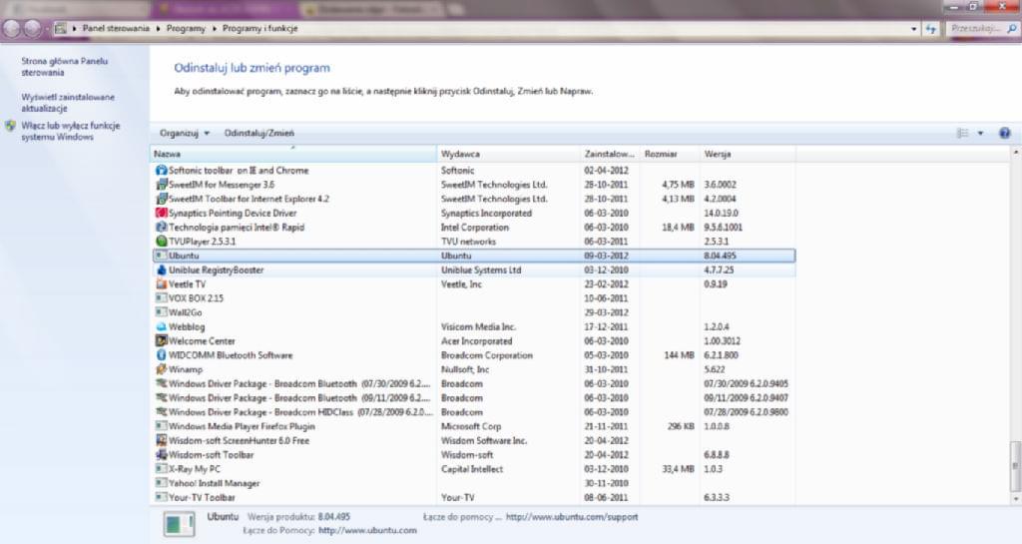This screenshot has height=544, width=1022.
Task: Open the Organizuj dropdown menu
Action: (185, 133)
